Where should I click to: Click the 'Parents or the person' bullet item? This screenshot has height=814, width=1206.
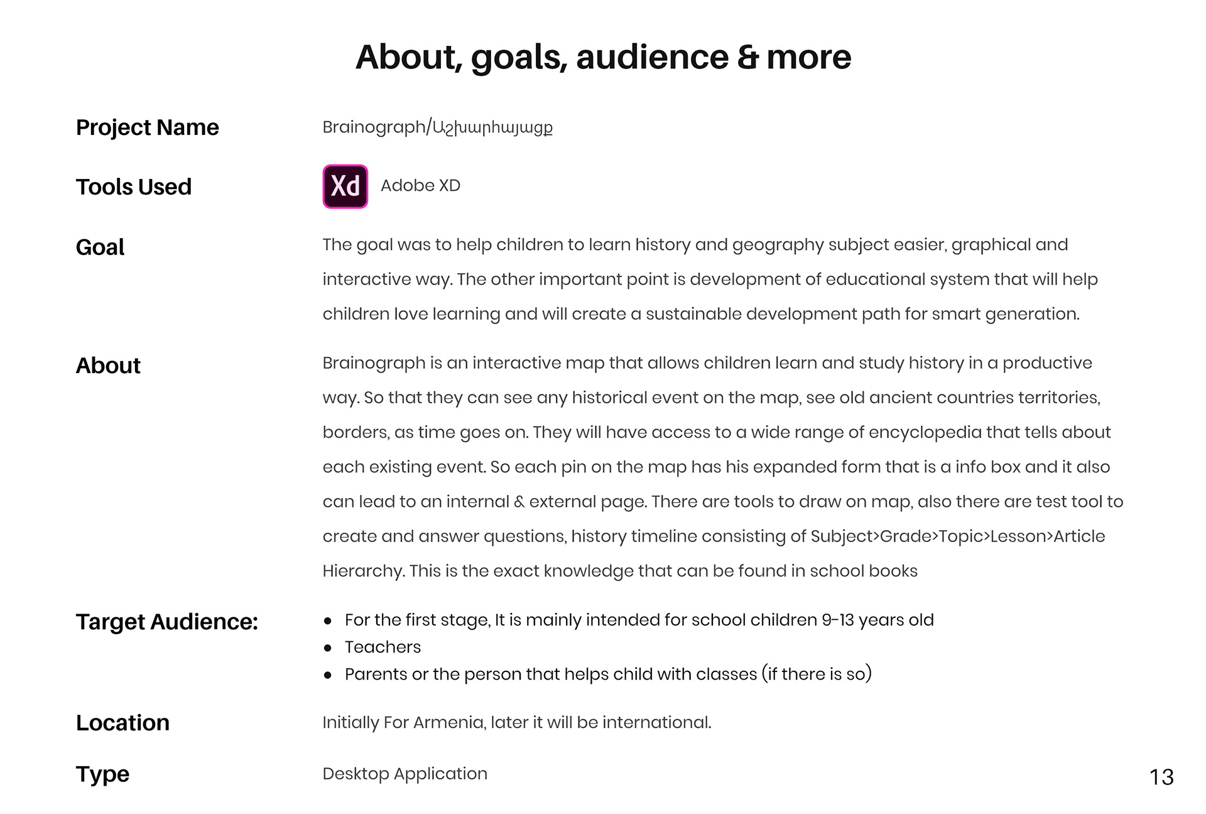[607, 675]
